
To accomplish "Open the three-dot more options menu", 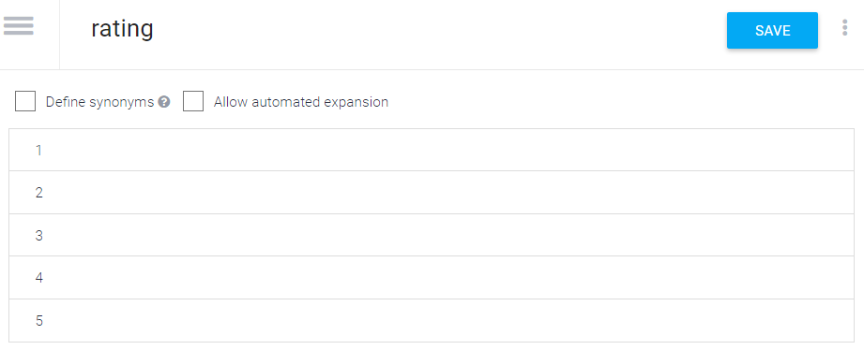I will click(x=844, y=27).
